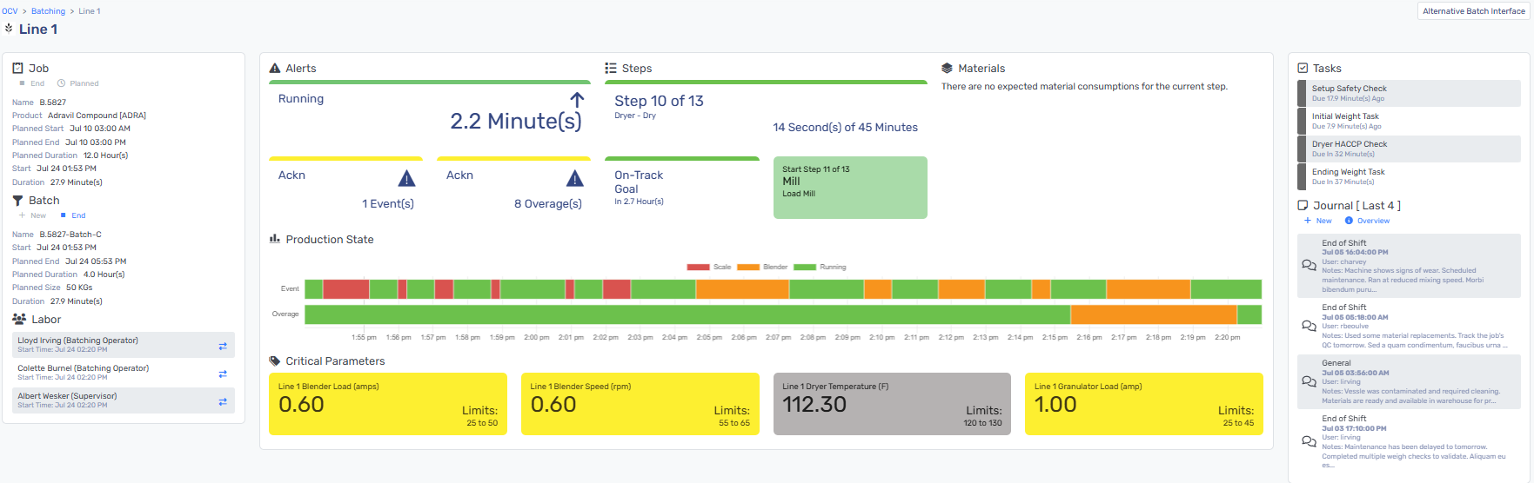Click the Line 1 title icon

[x=9, y=29]
